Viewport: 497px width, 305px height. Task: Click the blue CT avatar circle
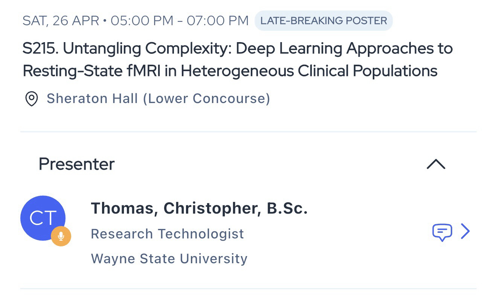coord(43,218)
